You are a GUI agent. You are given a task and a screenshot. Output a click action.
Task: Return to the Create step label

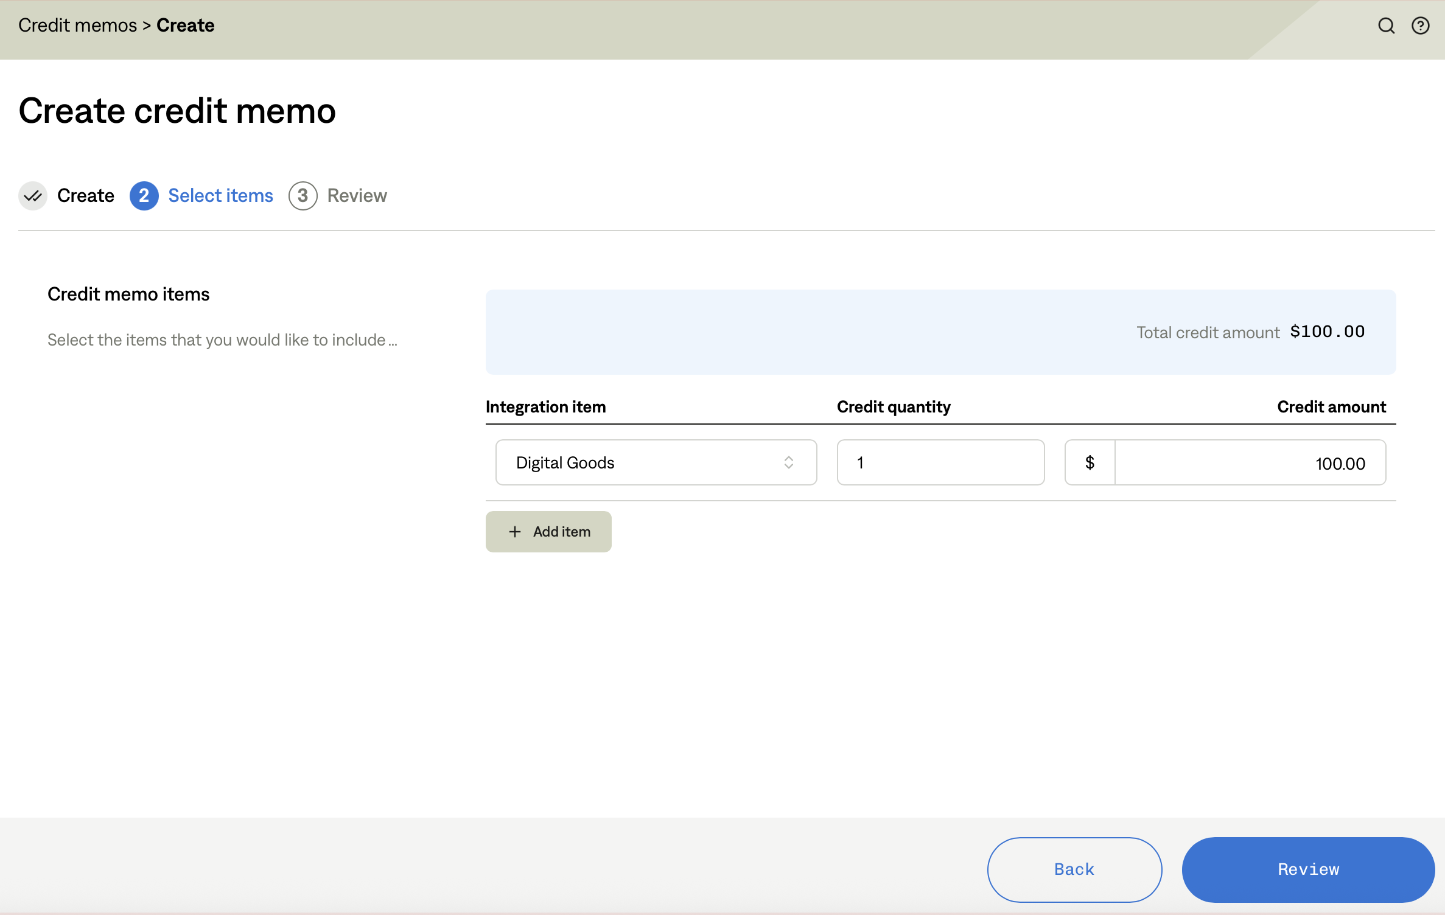coord(86,196)
